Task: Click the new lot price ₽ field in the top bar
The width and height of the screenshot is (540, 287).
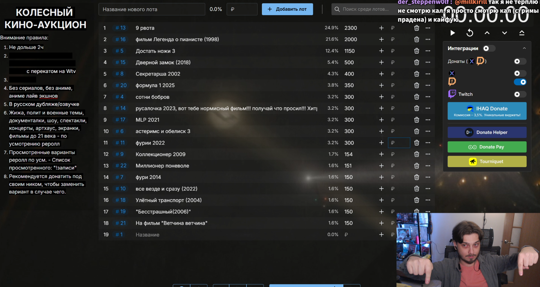Action: point(242,9)
